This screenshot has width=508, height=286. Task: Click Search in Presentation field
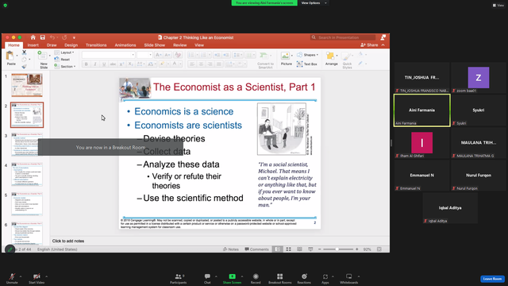343,37
